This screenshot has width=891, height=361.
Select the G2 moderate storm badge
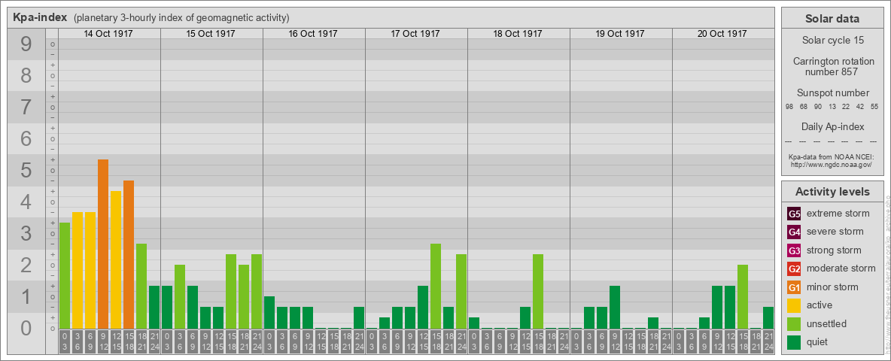point(794,268)
